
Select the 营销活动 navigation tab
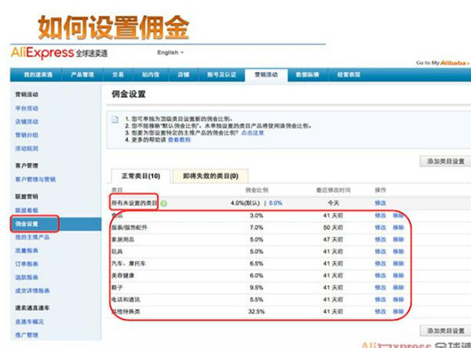coord(266,74)
